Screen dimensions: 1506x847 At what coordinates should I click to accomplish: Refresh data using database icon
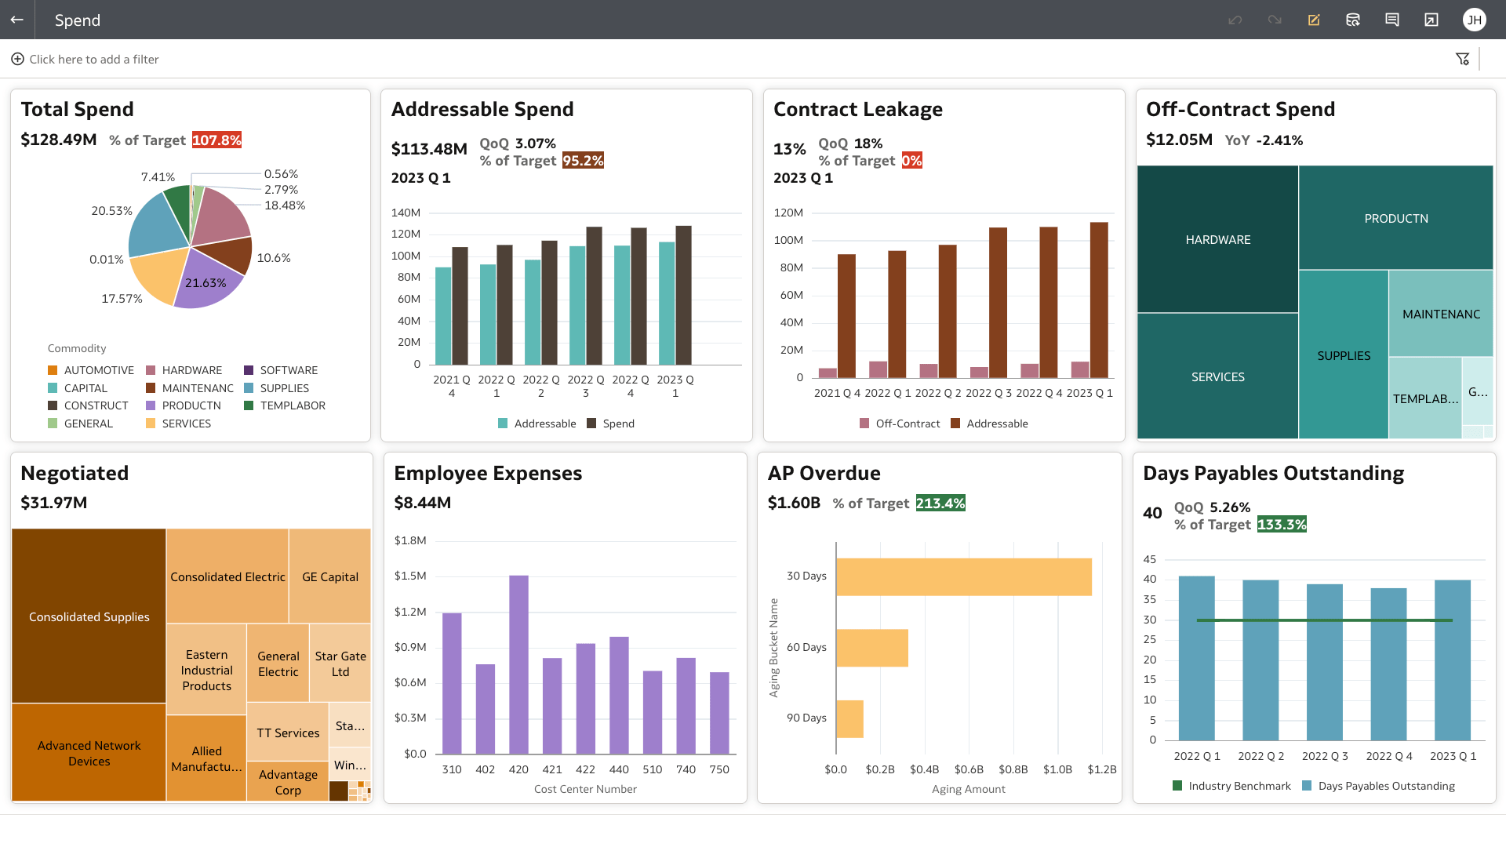(x=1353, y=20)
